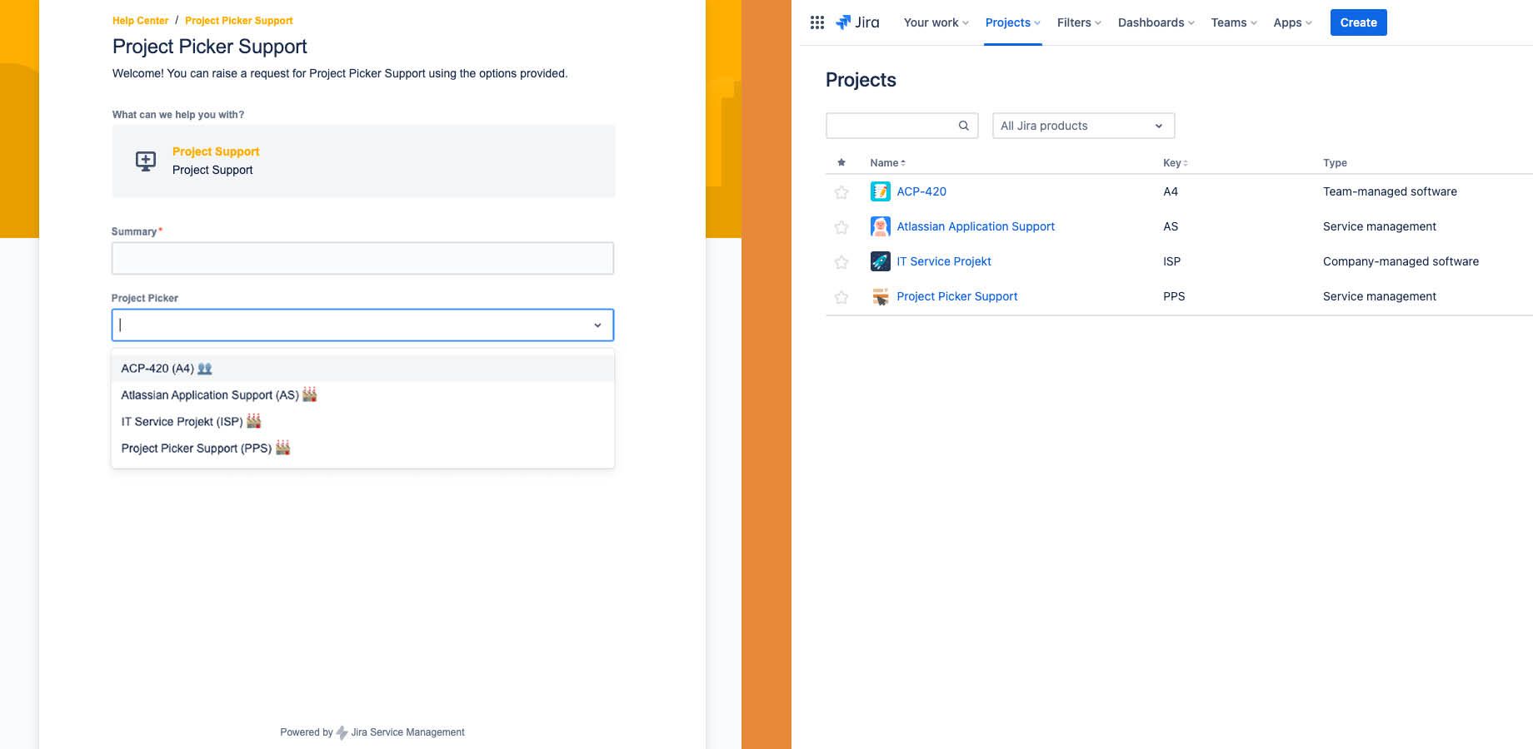Screen dimensions: 1533x749
Task: Click the key cell 'A4'
Action: click(1171, 191)
